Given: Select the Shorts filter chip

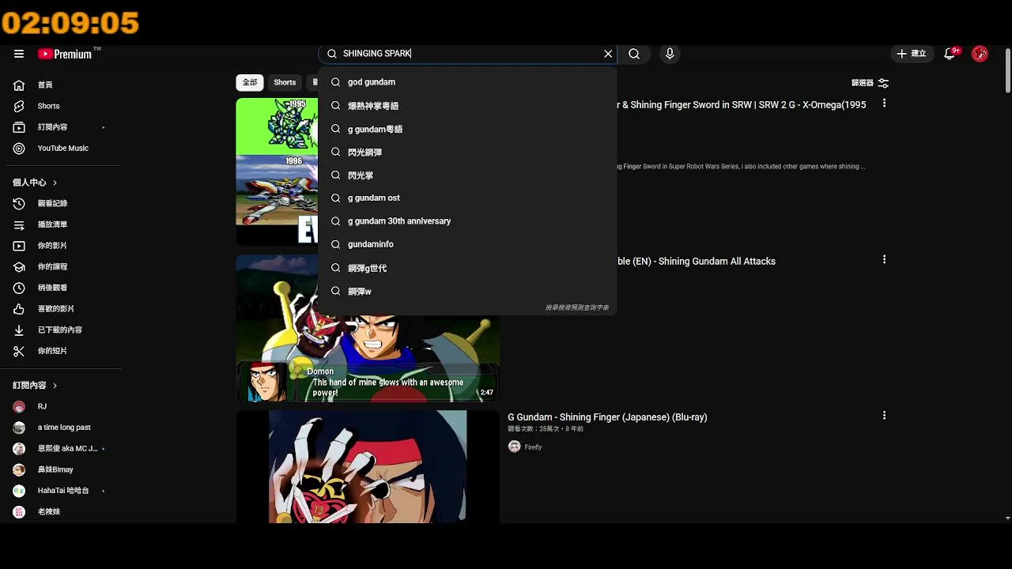Looking at the screenshot, I should 285,82.
